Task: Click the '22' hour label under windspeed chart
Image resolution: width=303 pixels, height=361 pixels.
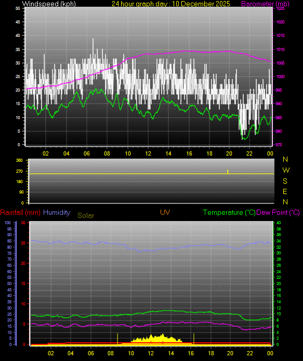Action: [x=249, y=153]
